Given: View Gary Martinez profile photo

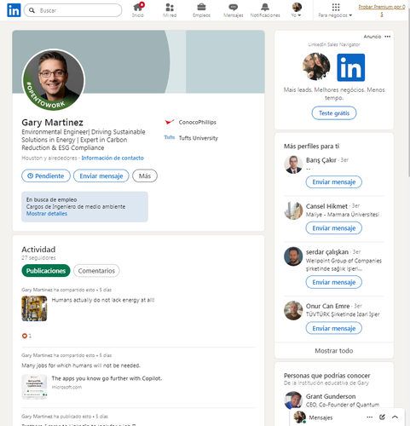Looking at the screenshot, I should 54,80.
